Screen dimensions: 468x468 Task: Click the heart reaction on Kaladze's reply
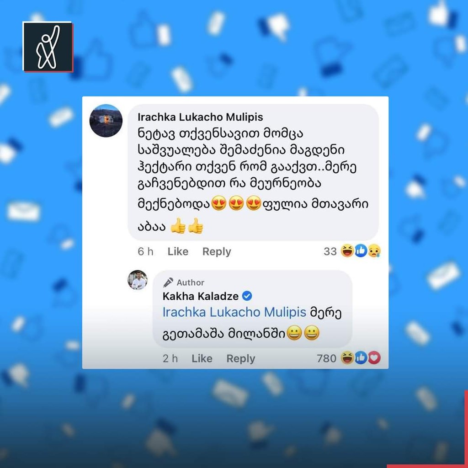coord(374,357)
